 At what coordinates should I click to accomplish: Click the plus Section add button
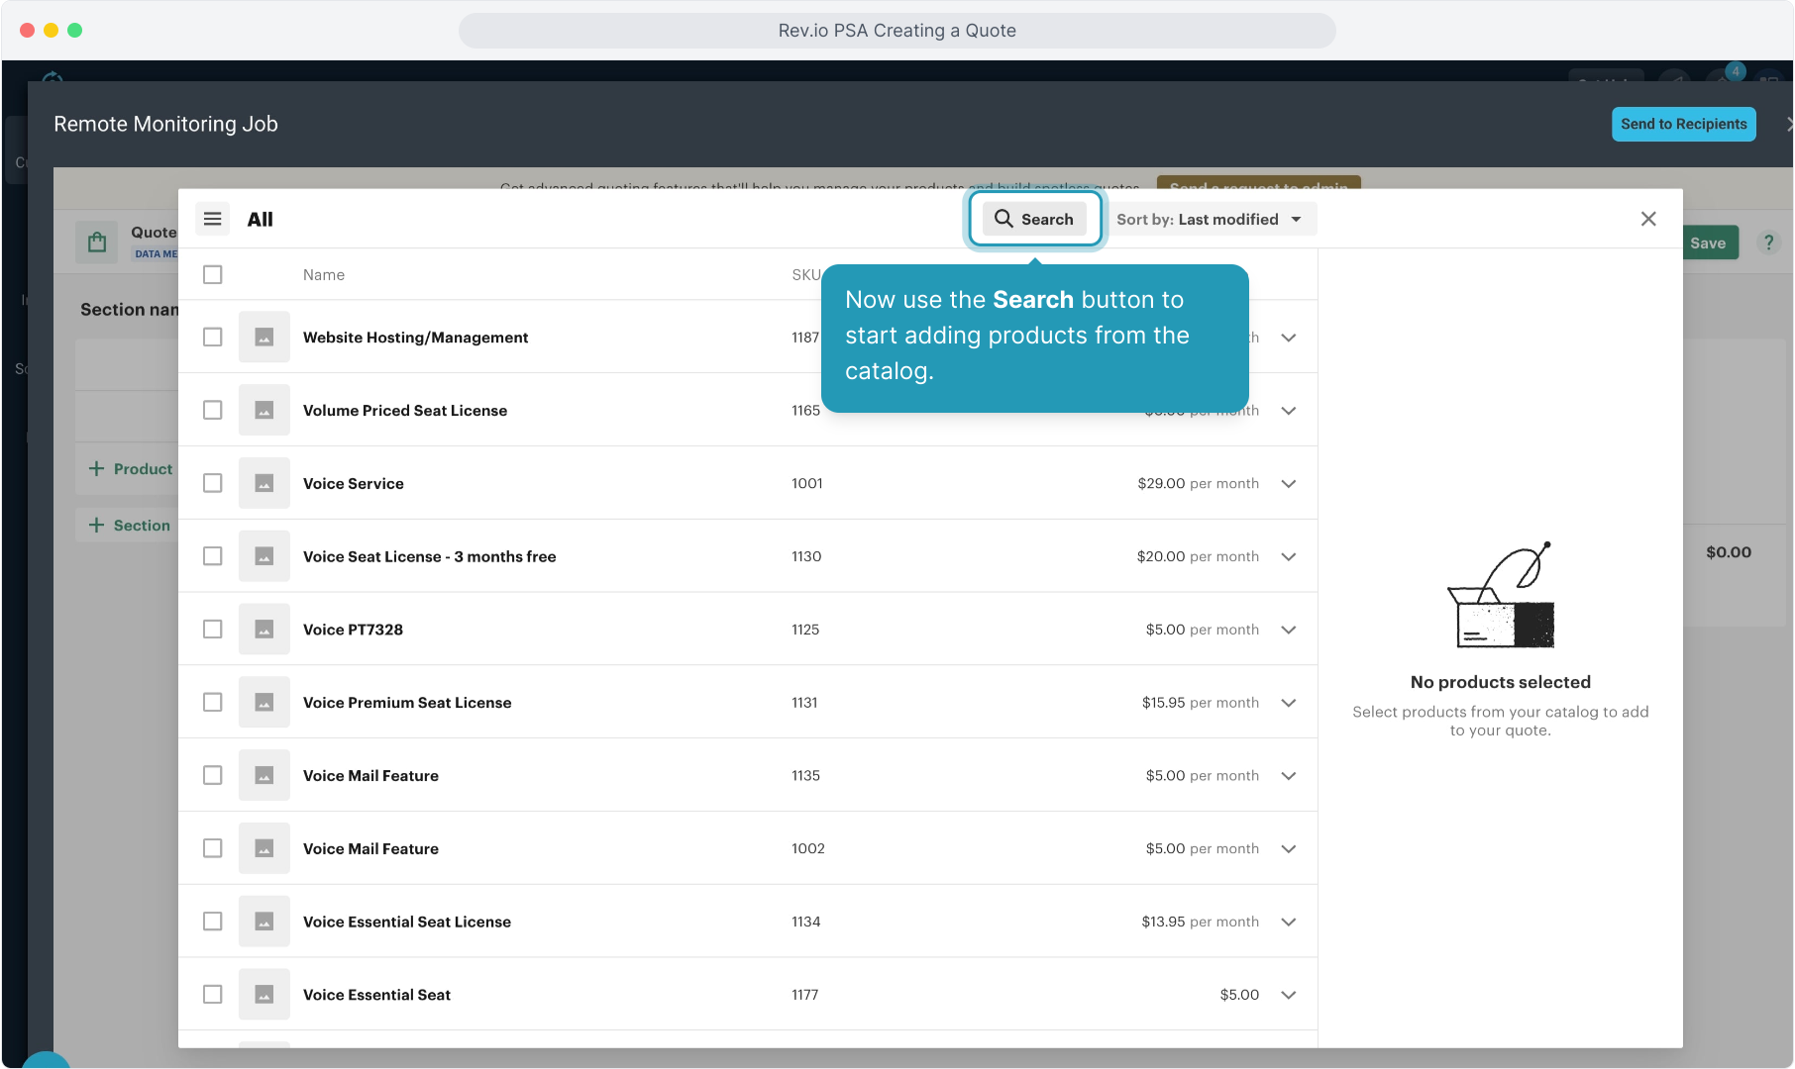[129, 526]
